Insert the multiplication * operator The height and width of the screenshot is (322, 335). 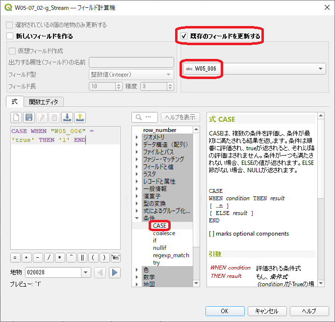(x=61, y=258)
